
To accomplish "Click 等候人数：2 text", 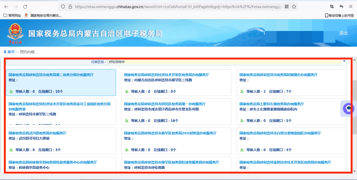I will pos(256,91).
